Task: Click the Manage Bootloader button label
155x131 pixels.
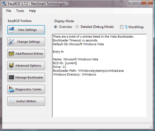Action: [29, 77]
